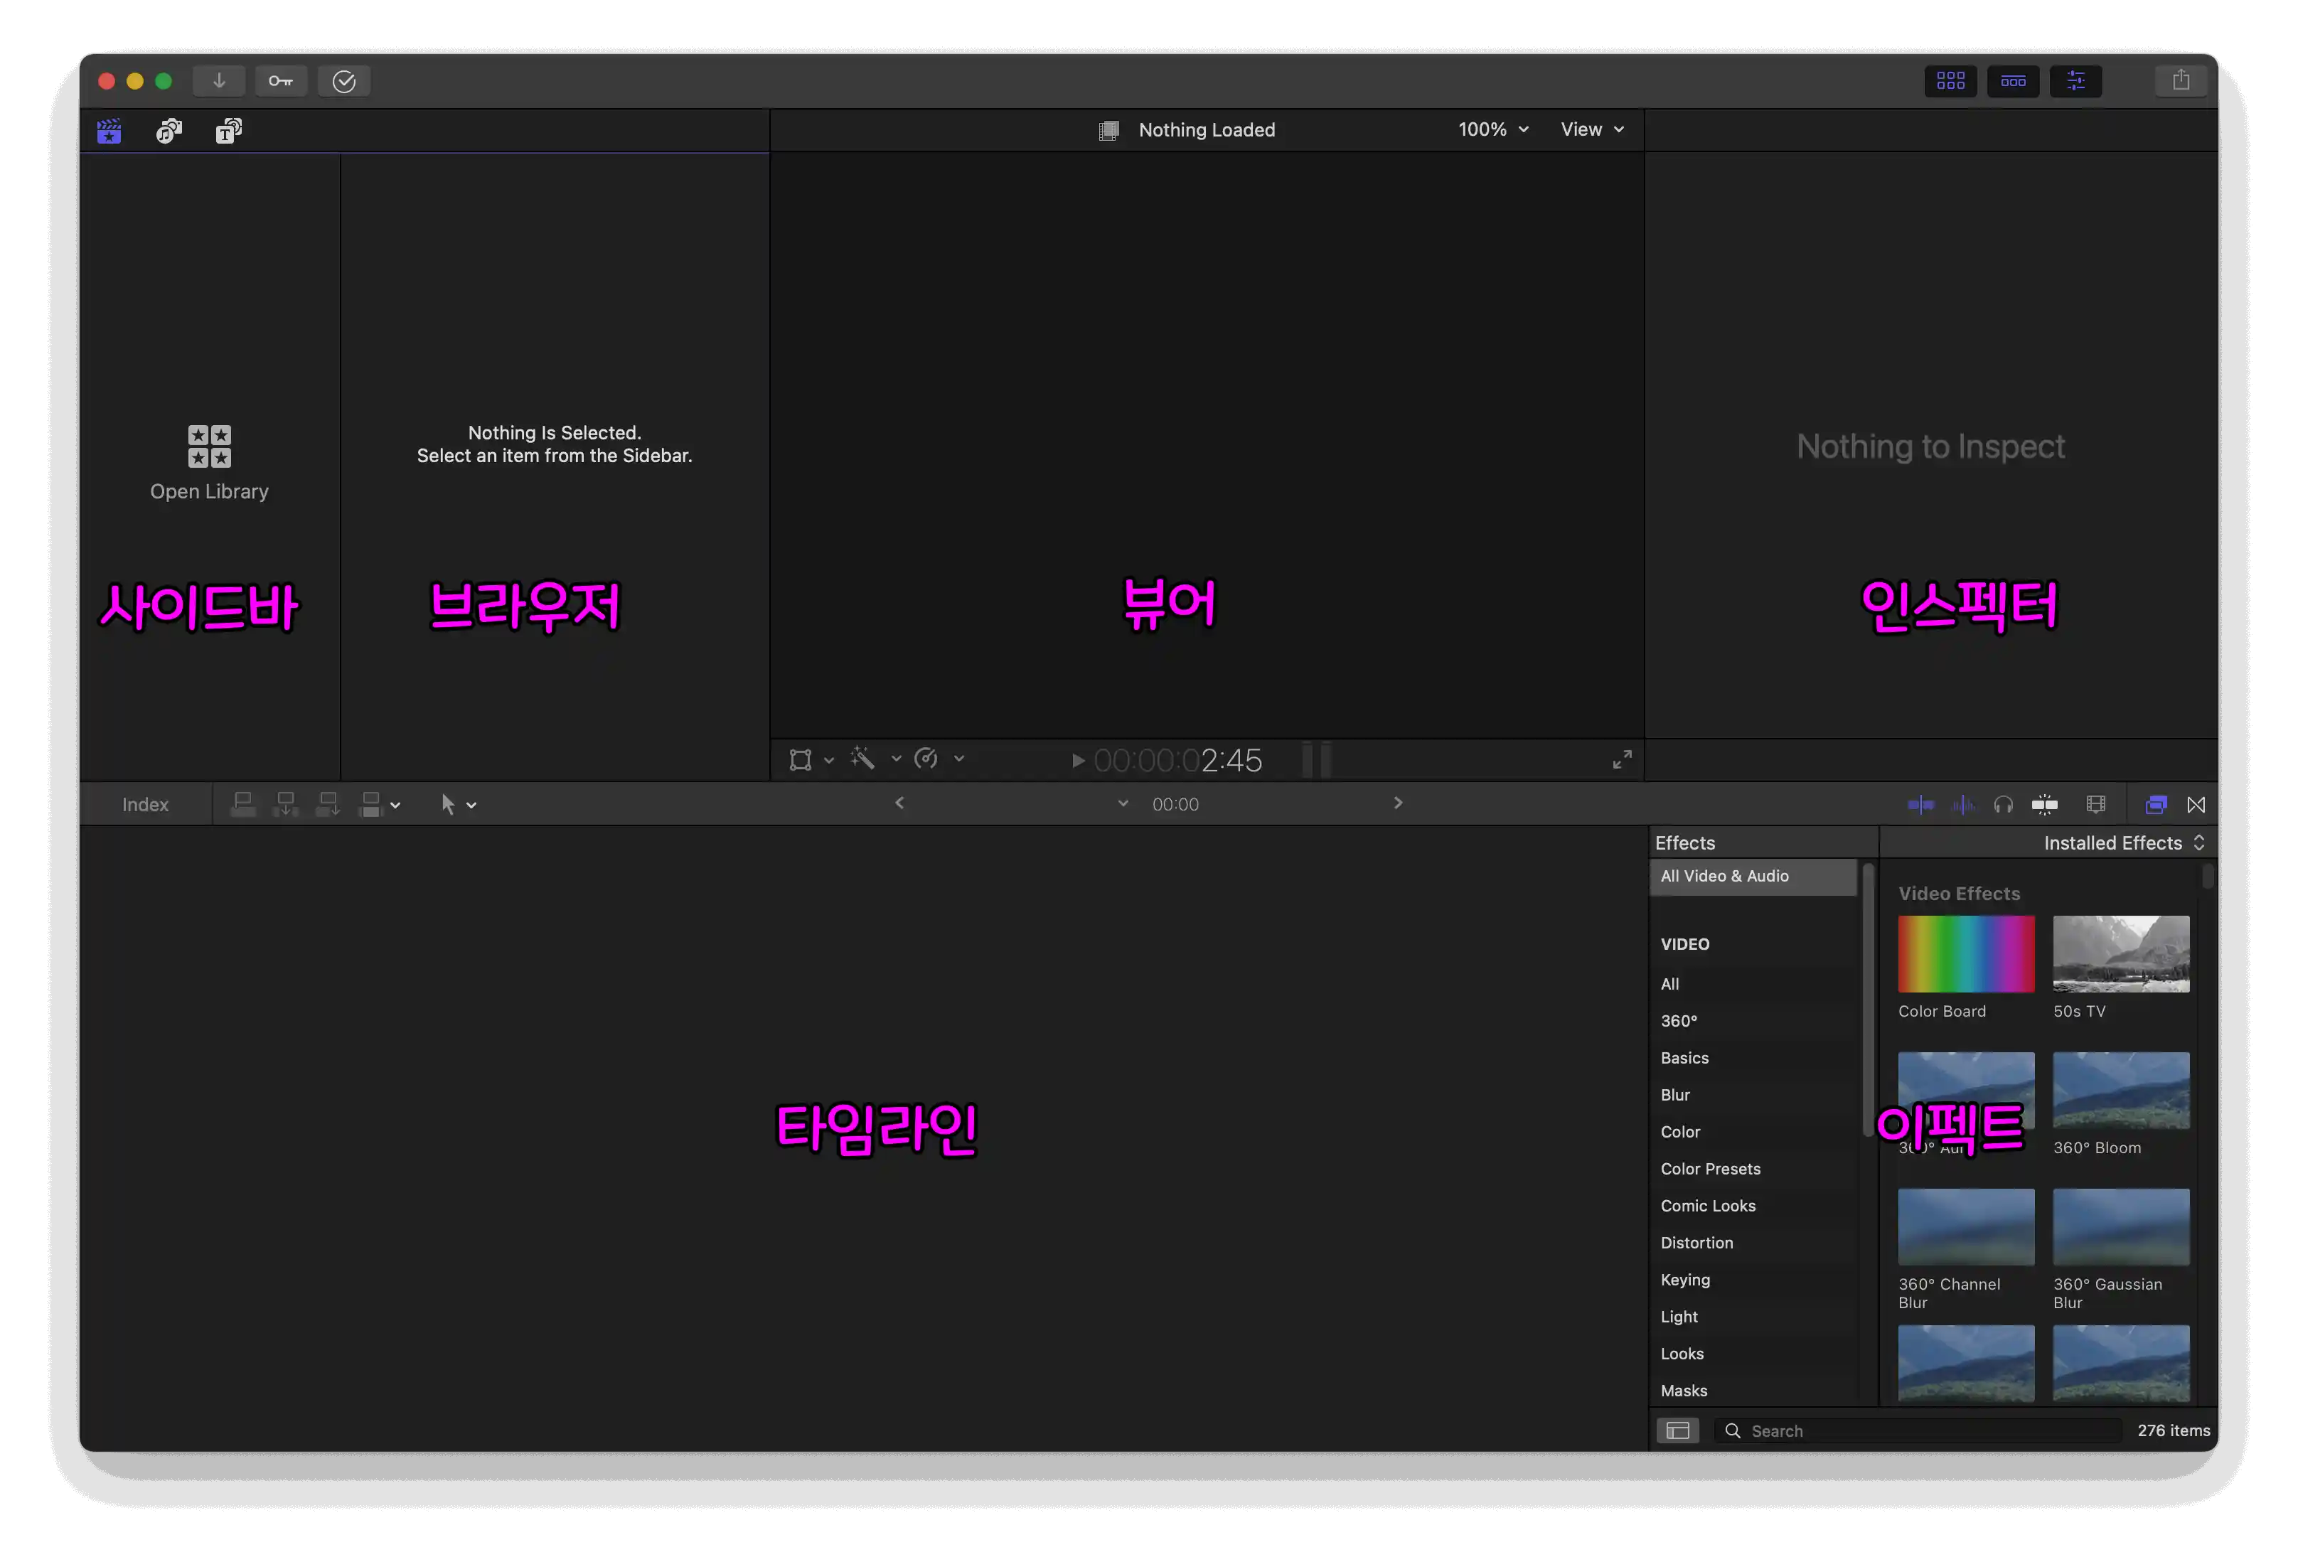Show Background Tasks checkmark button

coord(344,81)
